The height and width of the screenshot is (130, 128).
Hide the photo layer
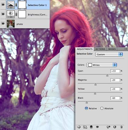(3, 23)
